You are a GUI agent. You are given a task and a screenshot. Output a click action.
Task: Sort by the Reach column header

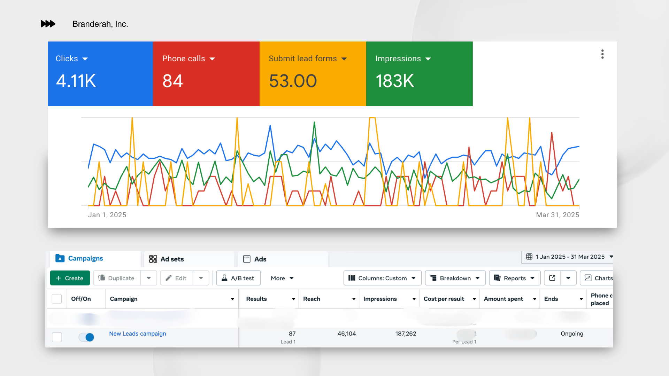[x=329, y=299]
